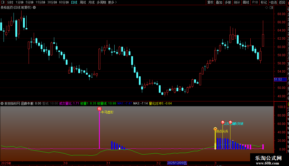Click the 100.0 indicator axis label
Screen dimensions: 289x166
coord(281,107)
